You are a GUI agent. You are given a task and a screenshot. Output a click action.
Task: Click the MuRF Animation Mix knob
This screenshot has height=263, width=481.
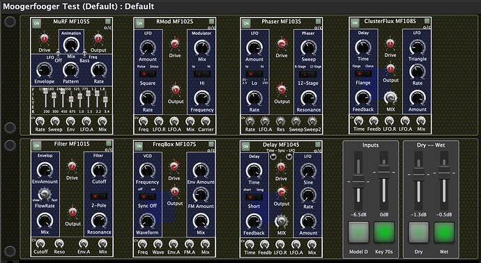pyautogui.click(x=71, y=45)
